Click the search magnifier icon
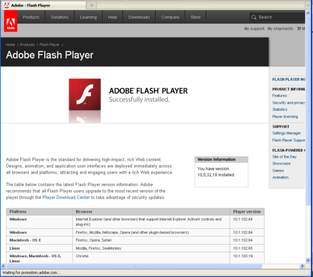The width and height of the screenshot is (313, 277). [x=254, y=17]
